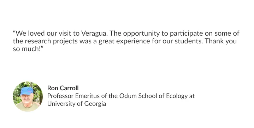
Task: Click the text University of Georgia
Action: 76,104
